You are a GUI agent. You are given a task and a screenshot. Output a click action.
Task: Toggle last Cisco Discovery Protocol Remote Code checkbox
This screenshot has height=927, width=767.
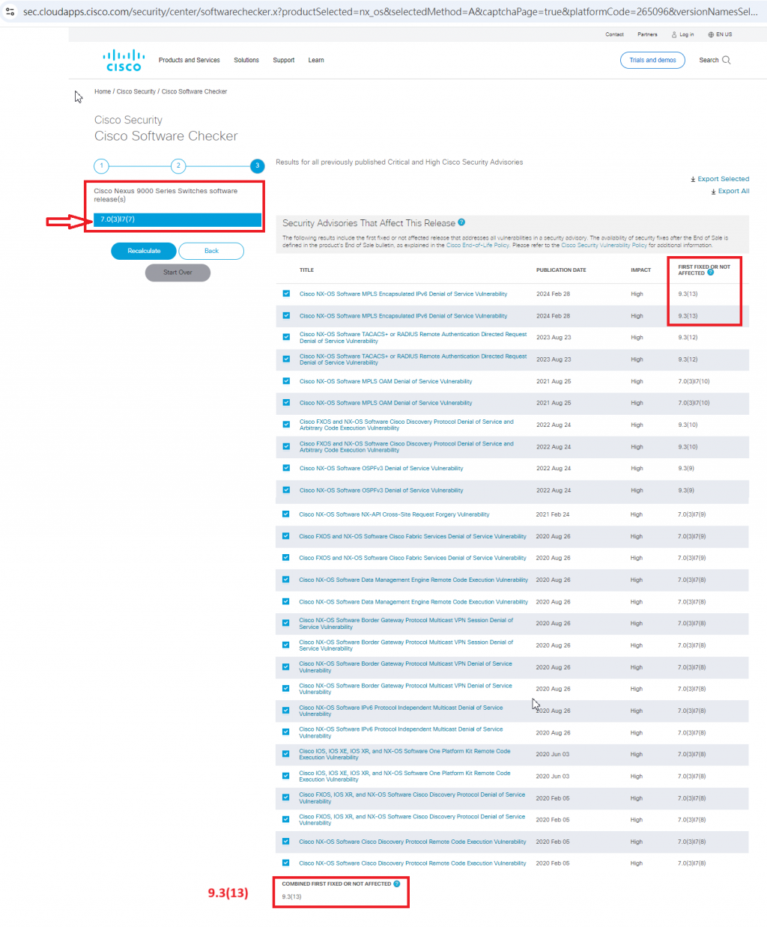pos(286,863)
